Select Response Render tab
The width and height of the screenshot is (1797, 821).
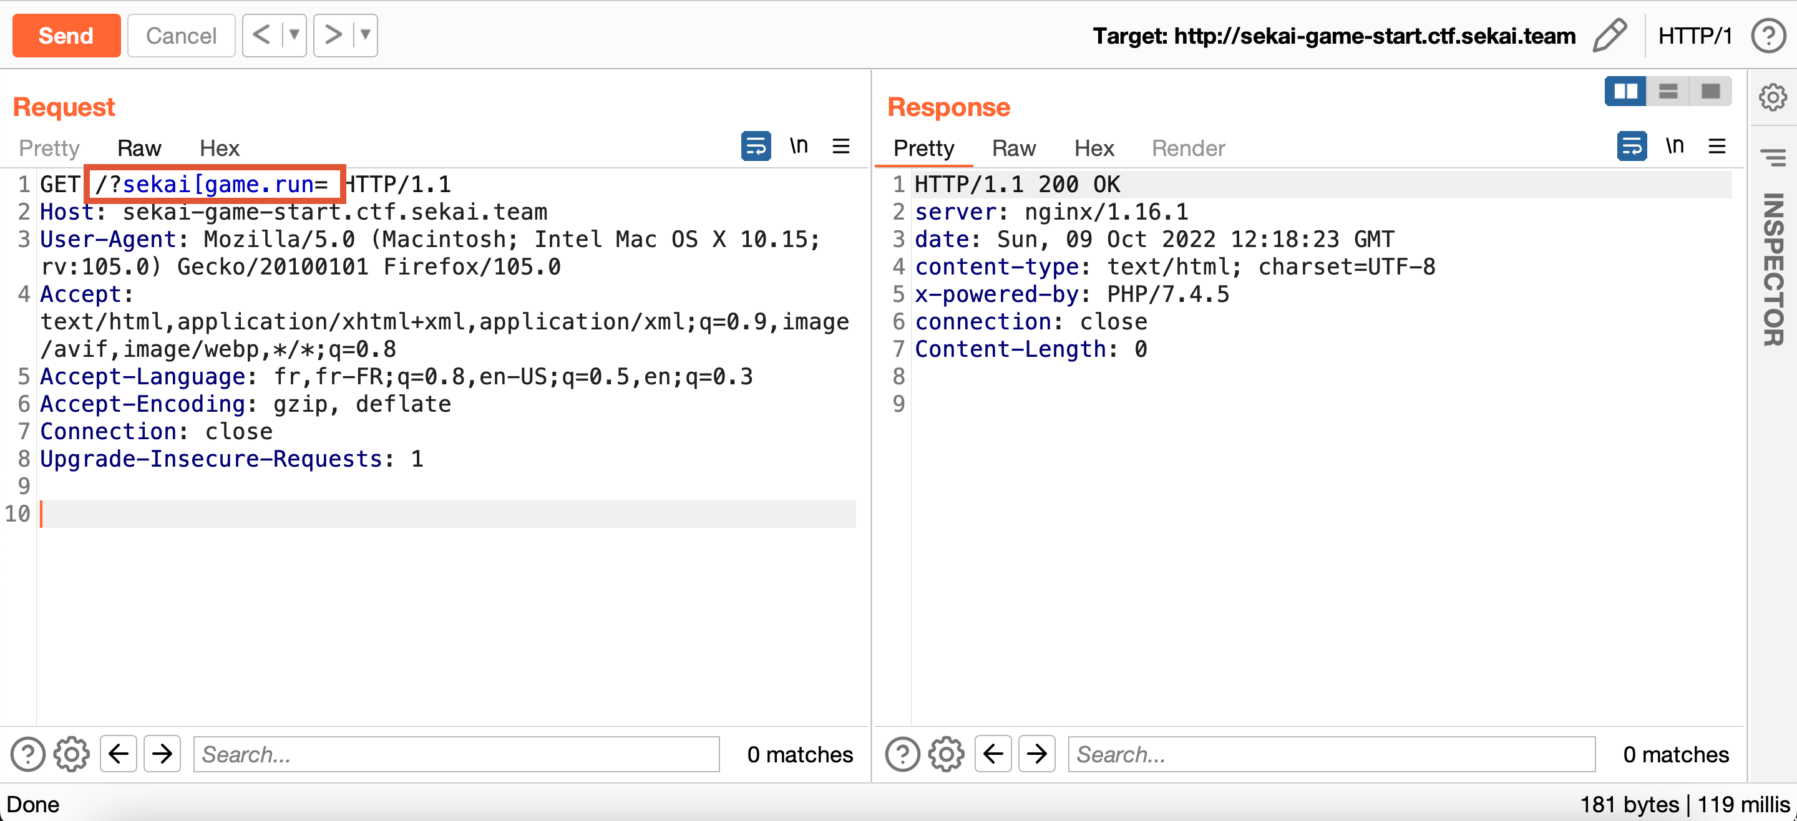(1188, 148)
